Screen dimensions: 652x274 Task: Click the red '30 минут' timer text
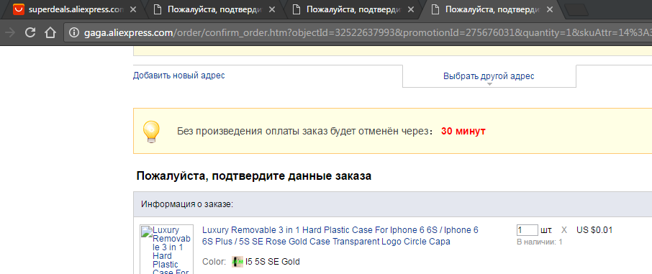[x=463, y=132]
